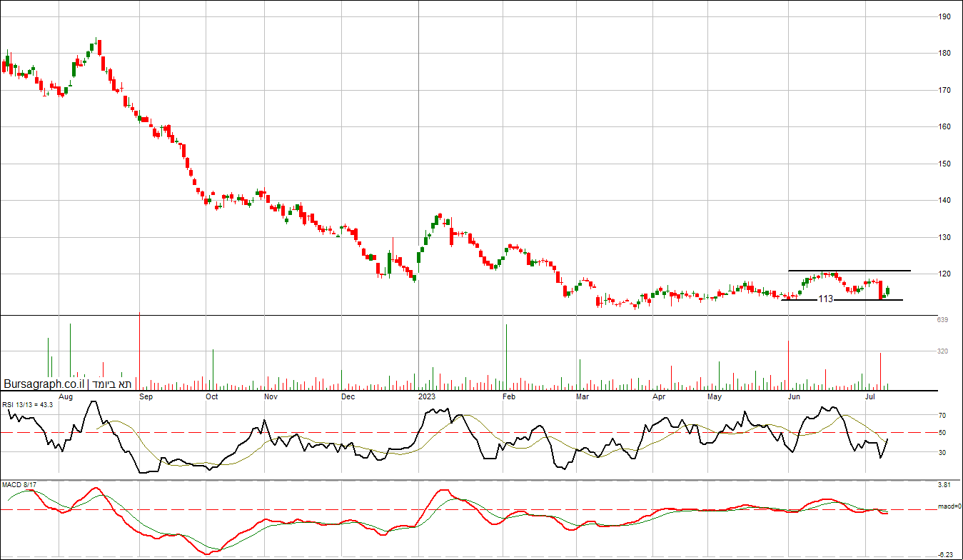Select the RSI 50 level label
The width and height of the screenshot is (963, 560).
(942, 433)
